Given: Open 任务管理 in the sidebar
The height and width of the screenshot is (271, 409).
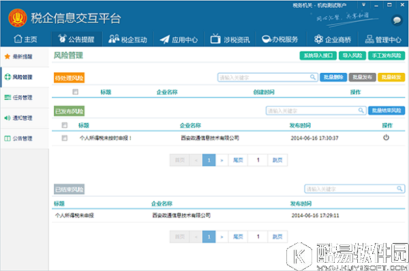Looking at the screenshot, I should (25, 97).
